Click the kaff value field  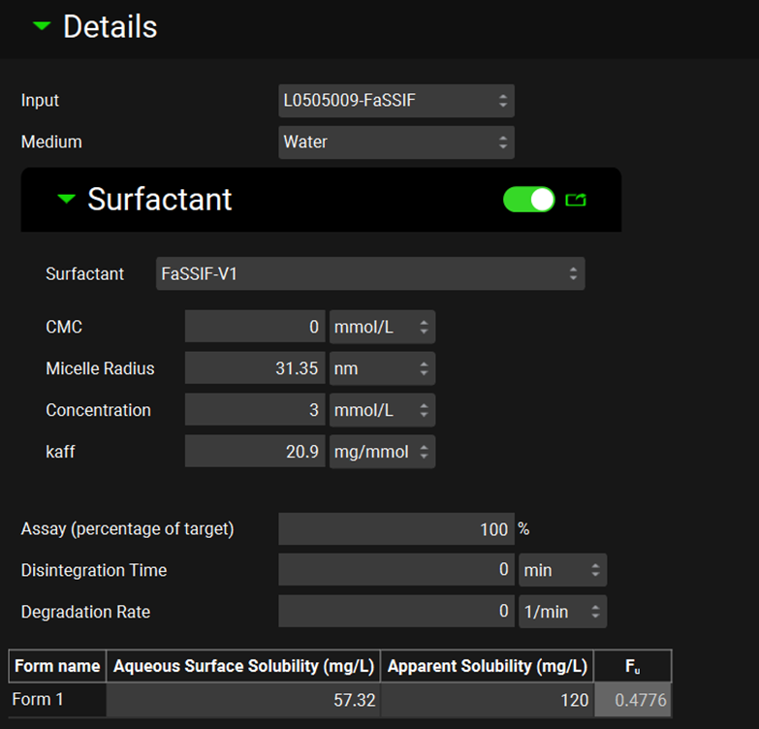tap(254, 452)
